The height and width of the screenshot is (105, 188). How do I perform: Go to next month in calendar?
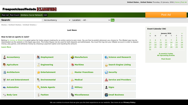(x=182, y=33)
